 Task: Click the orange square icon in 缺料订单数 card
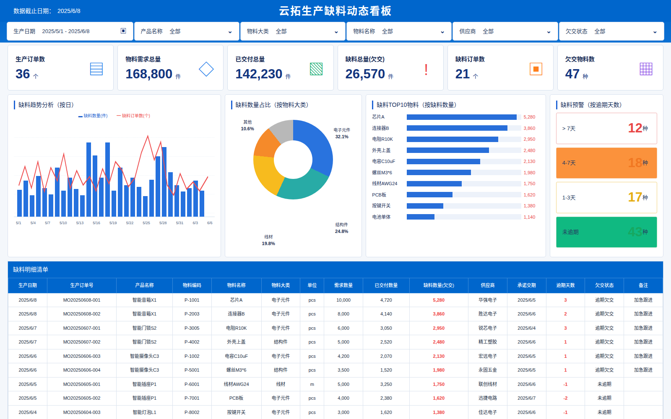click(x=536, y=69)
